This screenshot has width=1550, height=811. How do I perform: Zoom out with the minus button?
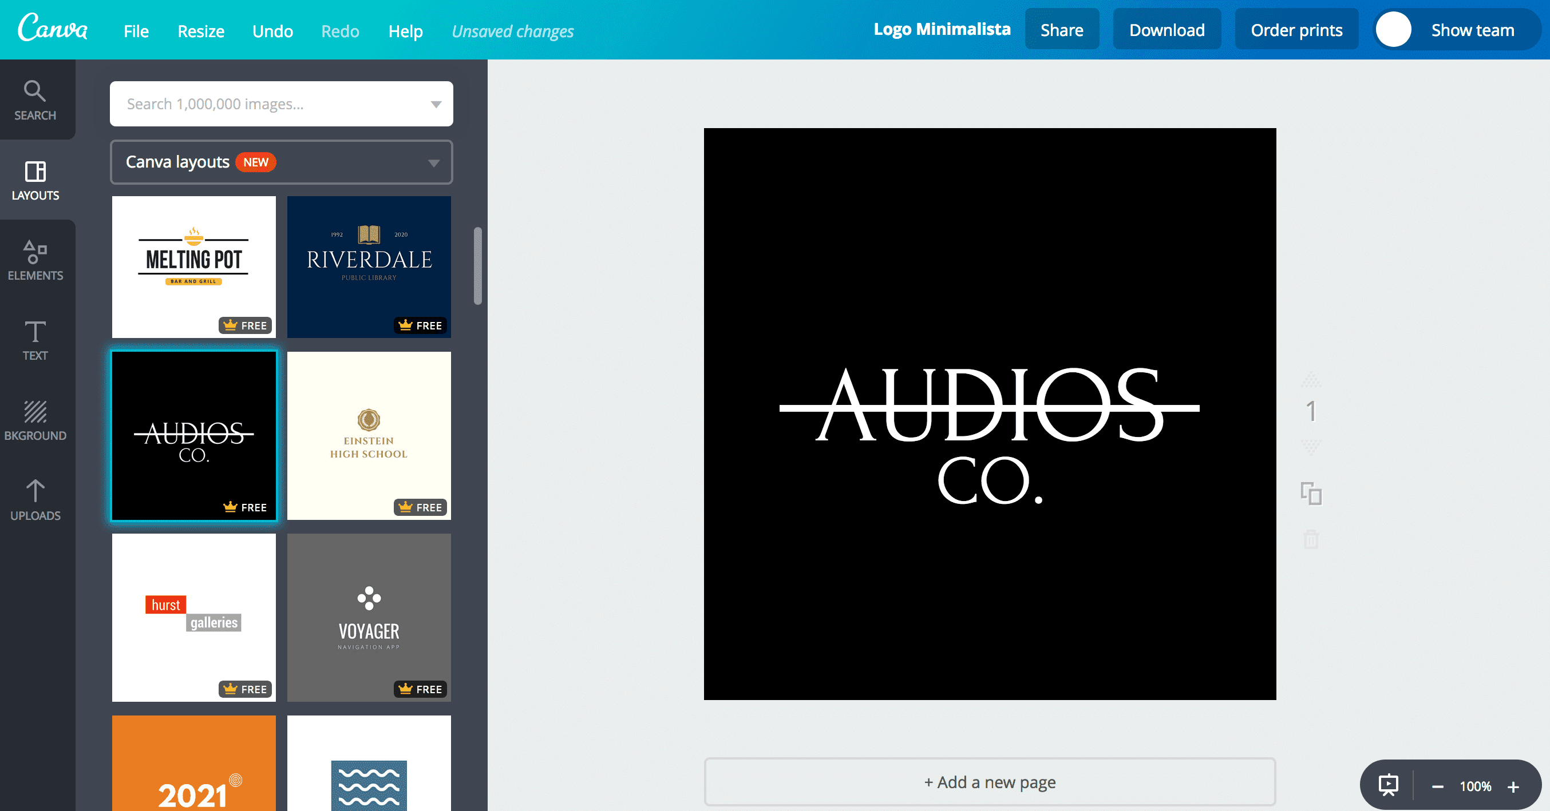pyautogui.click(x=1437, y=786)
